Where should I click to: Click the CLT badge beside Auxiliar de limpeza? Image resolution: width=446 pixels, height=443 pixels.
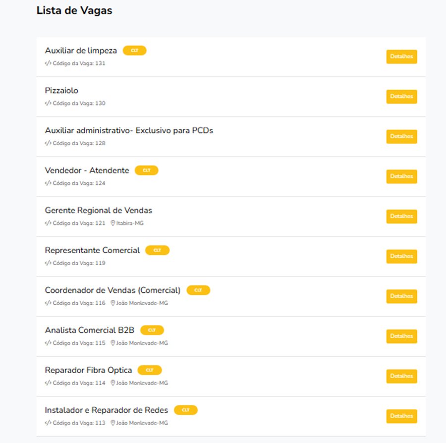pos(134,51)
